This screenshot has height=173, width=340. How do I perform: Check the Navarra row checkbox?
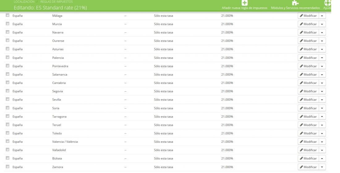8,32
